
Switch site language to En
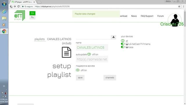click(x=32, y=13)
